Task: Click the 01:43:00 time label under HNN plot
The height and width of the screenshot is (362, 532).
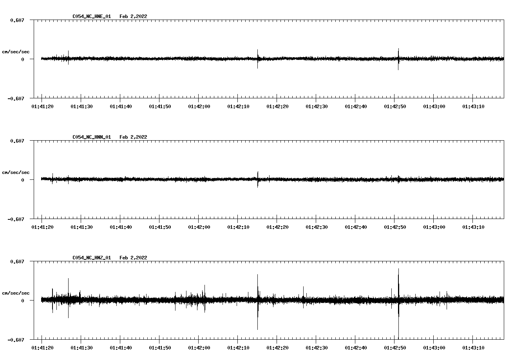Action: tap(434, 227)
